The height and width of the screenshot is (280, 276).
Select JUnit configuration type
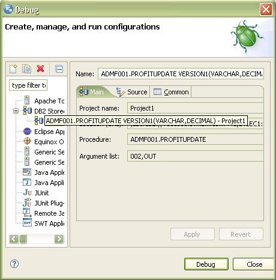pyautogui.click(x=41, y=193)
